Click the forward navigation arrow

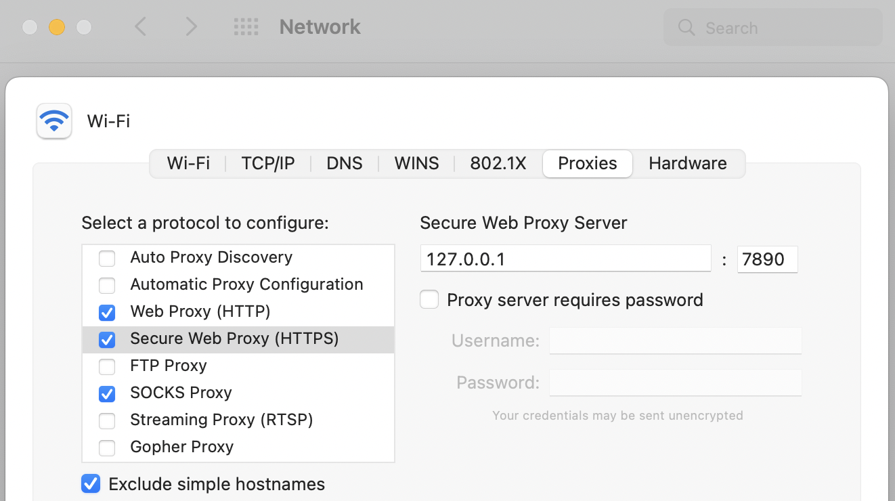[190, 27]
